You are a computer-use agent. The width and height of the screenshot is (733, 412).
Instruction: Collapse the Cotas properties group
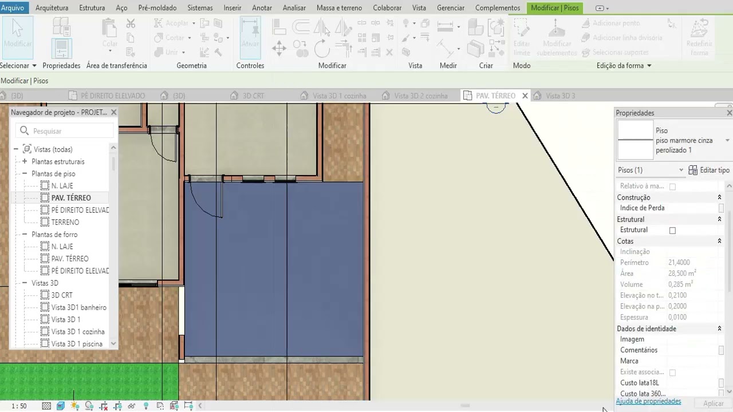719,241
